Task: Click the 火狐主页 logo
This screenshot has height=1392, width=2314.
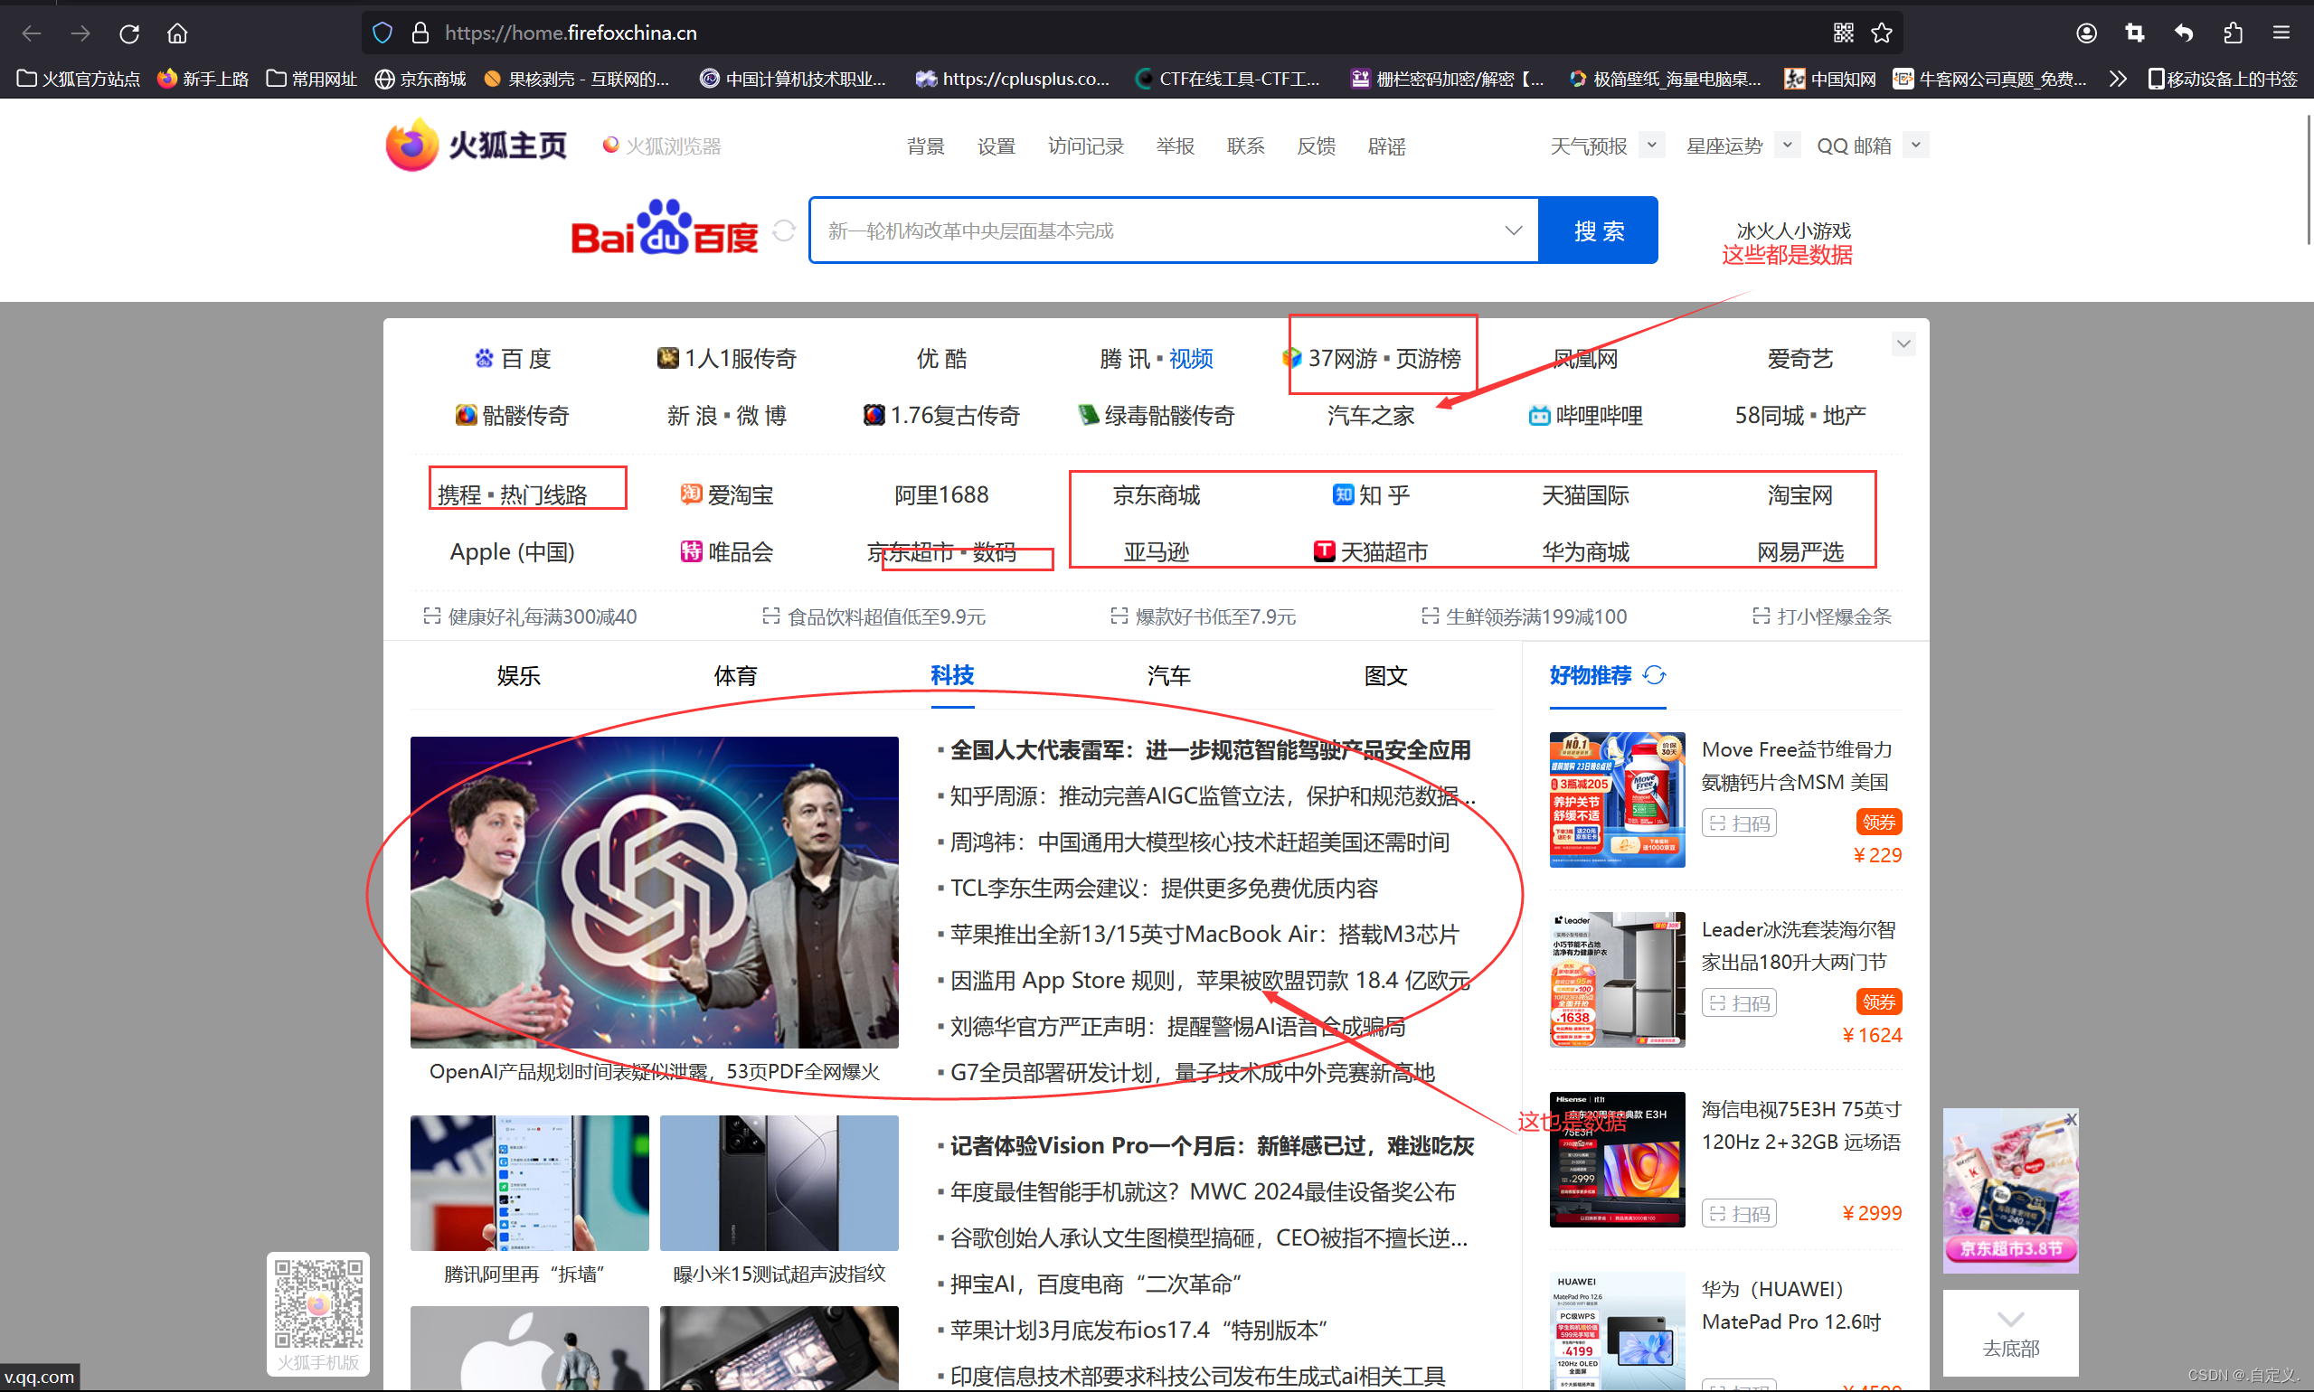Action: 476,146
